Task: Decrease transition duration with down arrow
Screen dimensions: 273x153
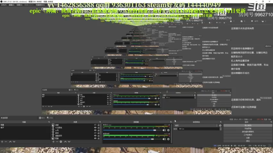Action: pos(220,130)
